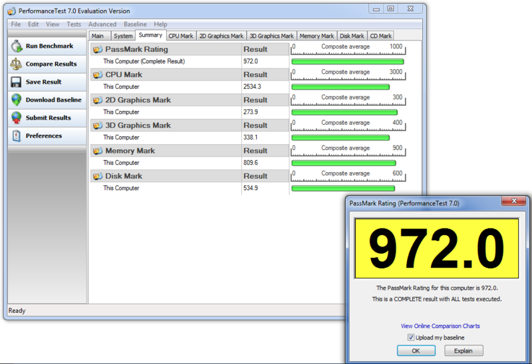Select the Summary tab
Image resolution: width=532 pixels, height=364 pixels.
click(x=150, y=35)
